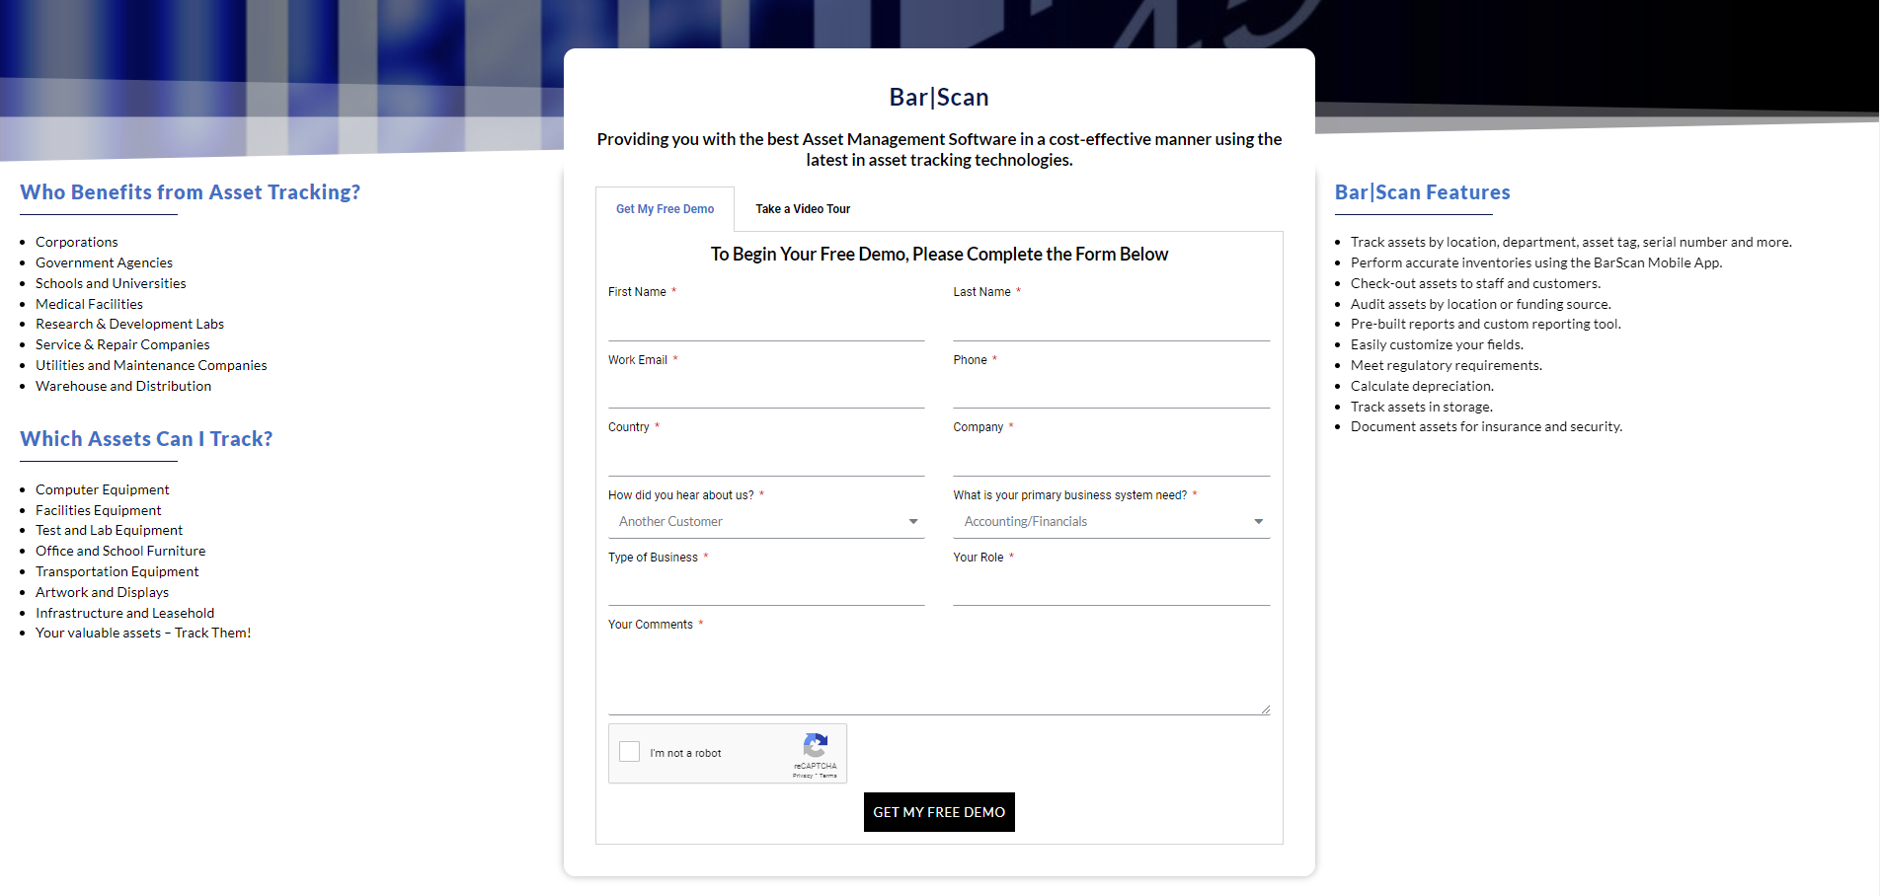Click the Service & Repair Companies item

tap(122, 344)
